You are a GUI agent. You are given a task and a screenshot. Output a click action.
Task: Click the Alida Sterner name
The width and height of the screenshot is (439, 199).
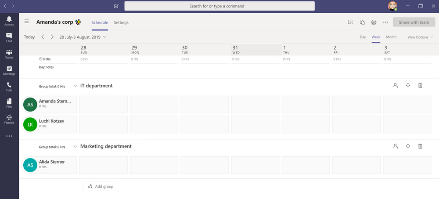click(52, 162)
